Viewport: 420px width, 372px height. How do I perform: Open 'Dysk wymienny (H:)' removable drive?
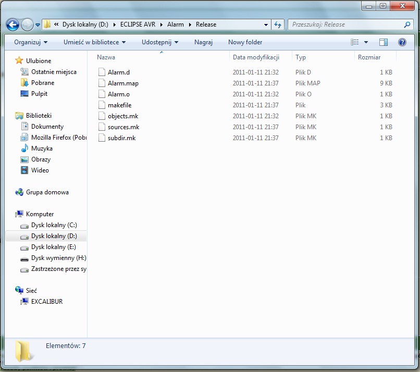59,258
